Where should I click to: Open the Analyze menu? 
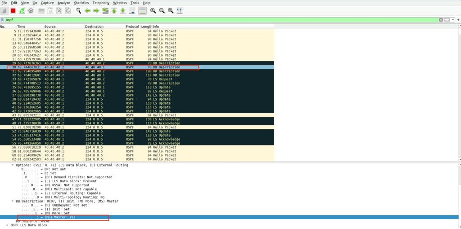(x=64, y=3)
